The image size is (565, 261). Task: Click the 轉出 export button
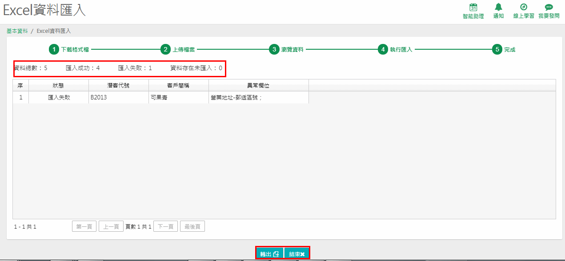click(270, 254)
